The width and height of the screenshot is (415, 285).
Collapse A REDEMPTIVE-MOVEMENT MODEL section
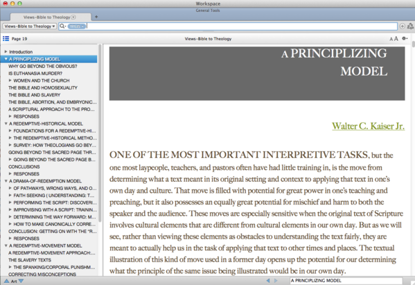click(x=6, y=245)
